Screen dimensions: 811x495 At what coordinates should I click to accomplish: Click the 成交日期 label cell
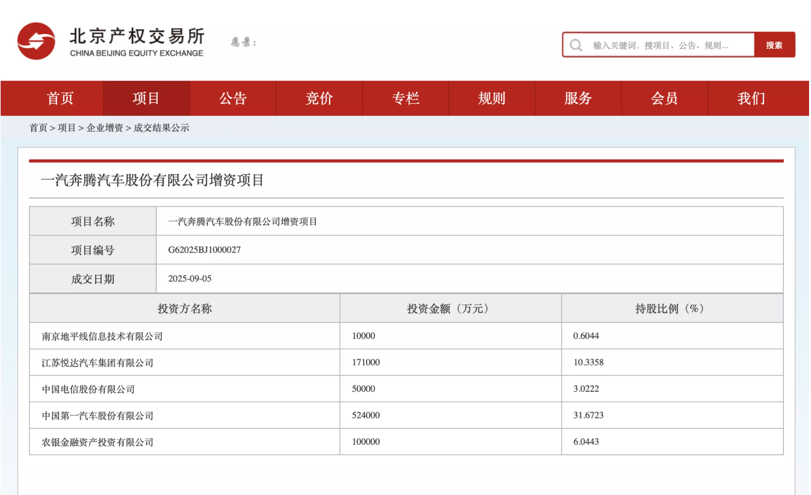[x=93, y=279]
